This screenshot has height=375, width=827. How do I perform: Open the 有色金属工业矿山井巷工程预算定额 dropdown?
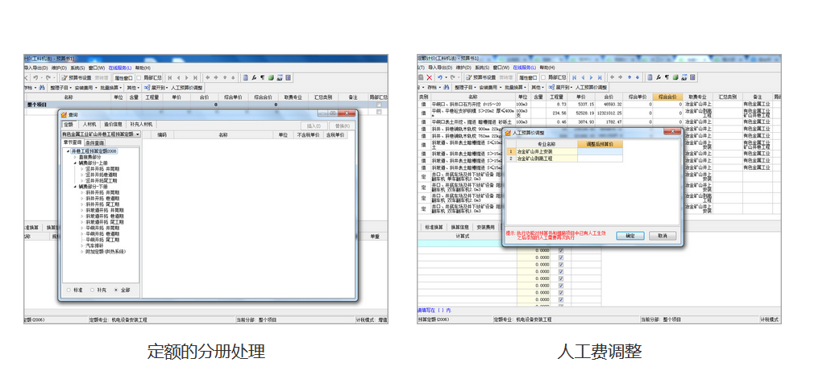coord(138,134)
